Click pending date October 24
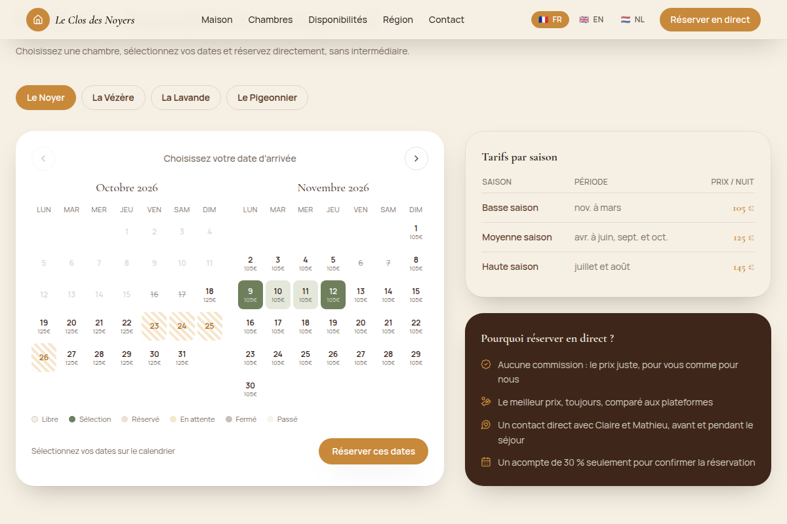Screen dimensions: 787x524 coord(182,326)
